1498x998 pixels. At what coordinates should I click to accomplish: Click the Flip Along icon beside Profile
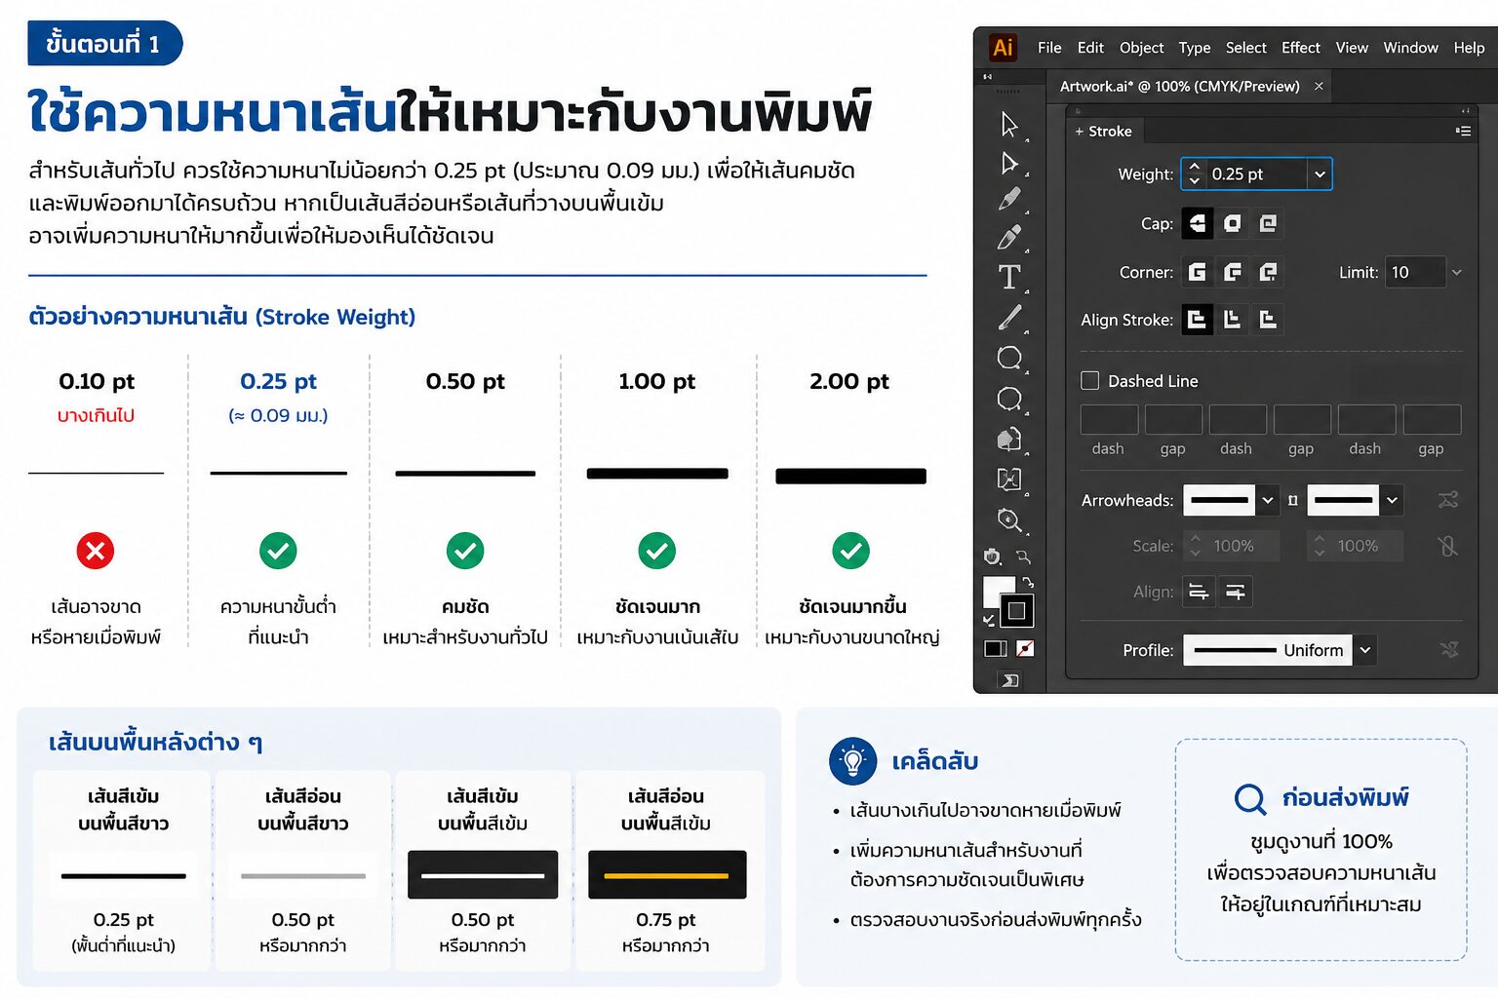point(1449,649)
